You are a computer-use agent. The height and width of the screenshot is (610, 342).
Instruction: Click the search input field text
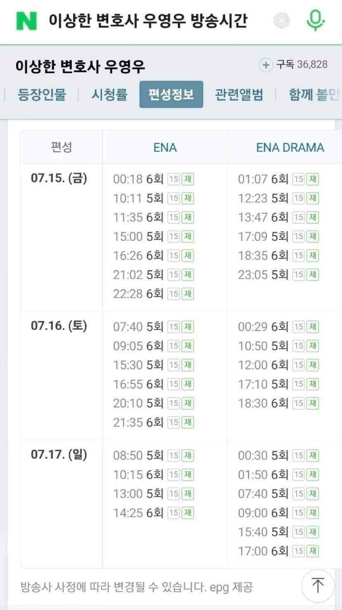pos(148,21)
